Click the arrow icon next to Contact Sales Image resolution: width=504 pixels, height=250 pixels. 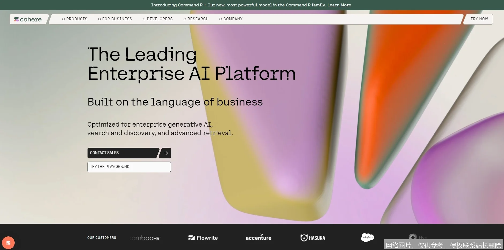click(165, 153)
